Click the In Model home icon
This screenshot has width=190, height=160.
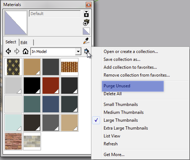[x=26, y=51]
